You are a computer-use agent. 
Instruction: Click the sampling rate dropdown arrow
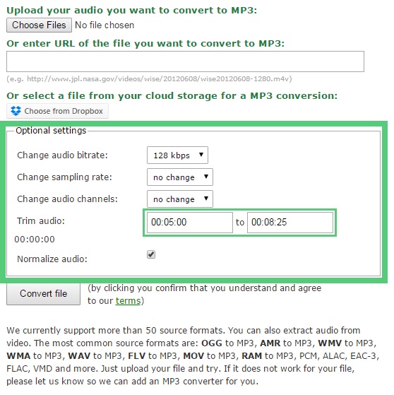pos(206,177)
